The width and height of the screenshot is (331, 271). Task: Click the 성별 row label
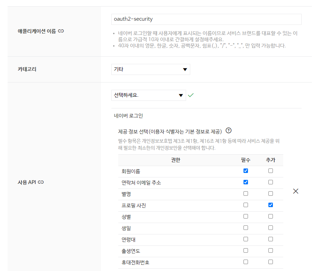(x=126, y=217)
